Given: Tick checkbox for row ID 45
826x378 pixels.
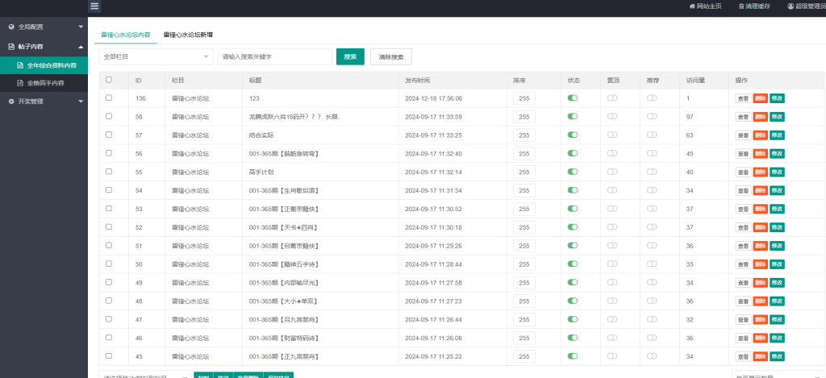Looking at the screenshot, I should (x=109, y=356).
